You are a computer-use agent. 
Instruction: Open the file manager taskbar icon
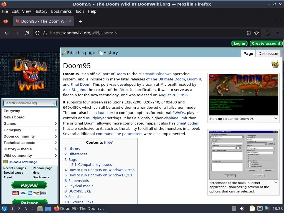click(40, 209)
